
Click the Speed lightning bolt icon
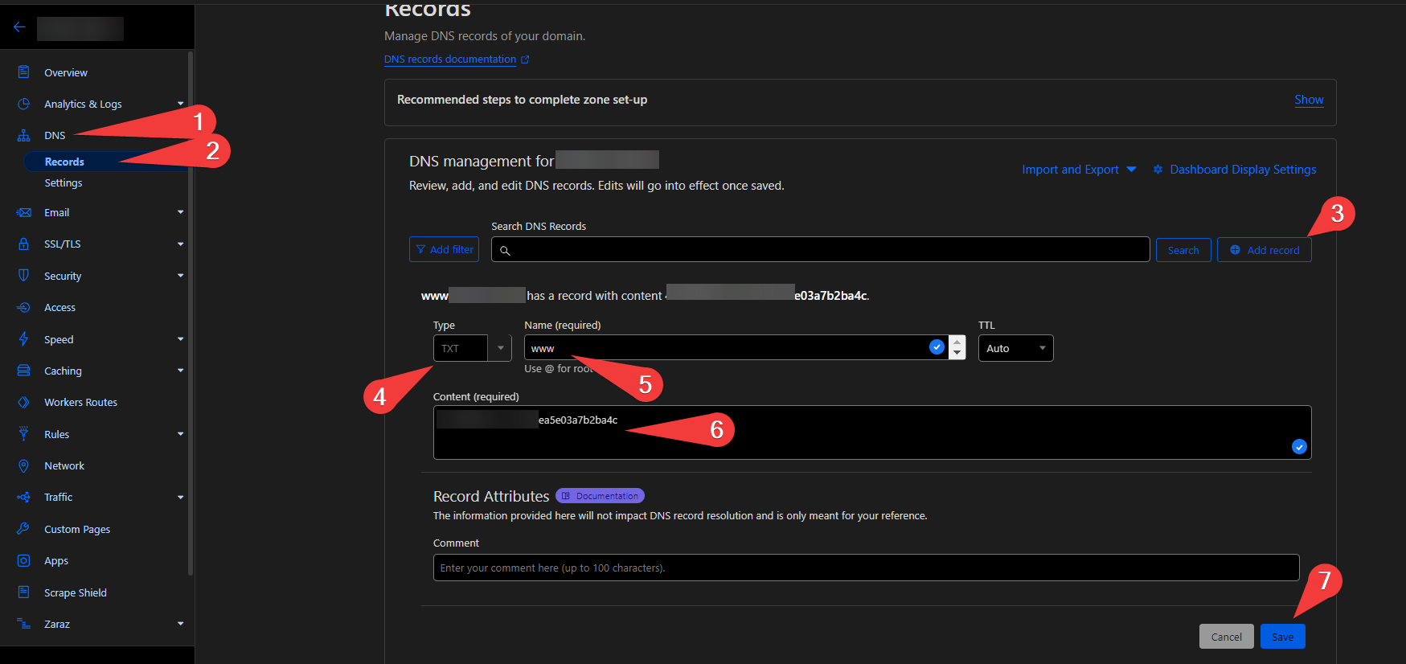click(24, 339)
